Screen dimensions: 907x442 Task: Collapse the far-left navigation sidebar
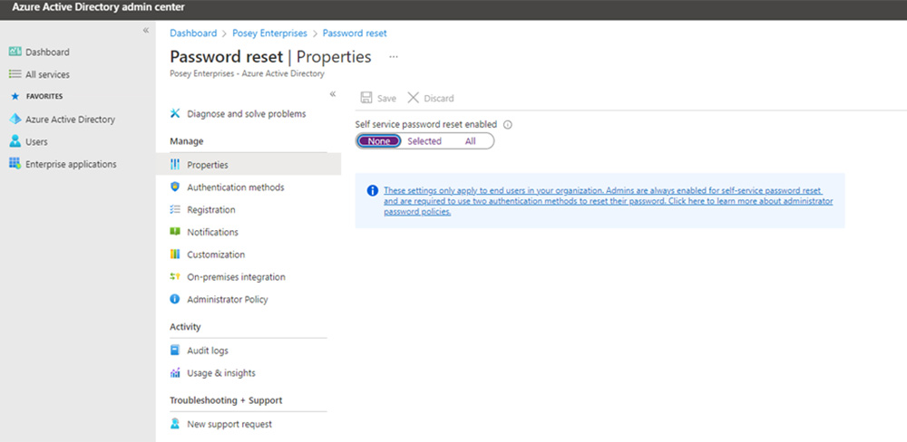pyautogui.click(x=146, y=30)
